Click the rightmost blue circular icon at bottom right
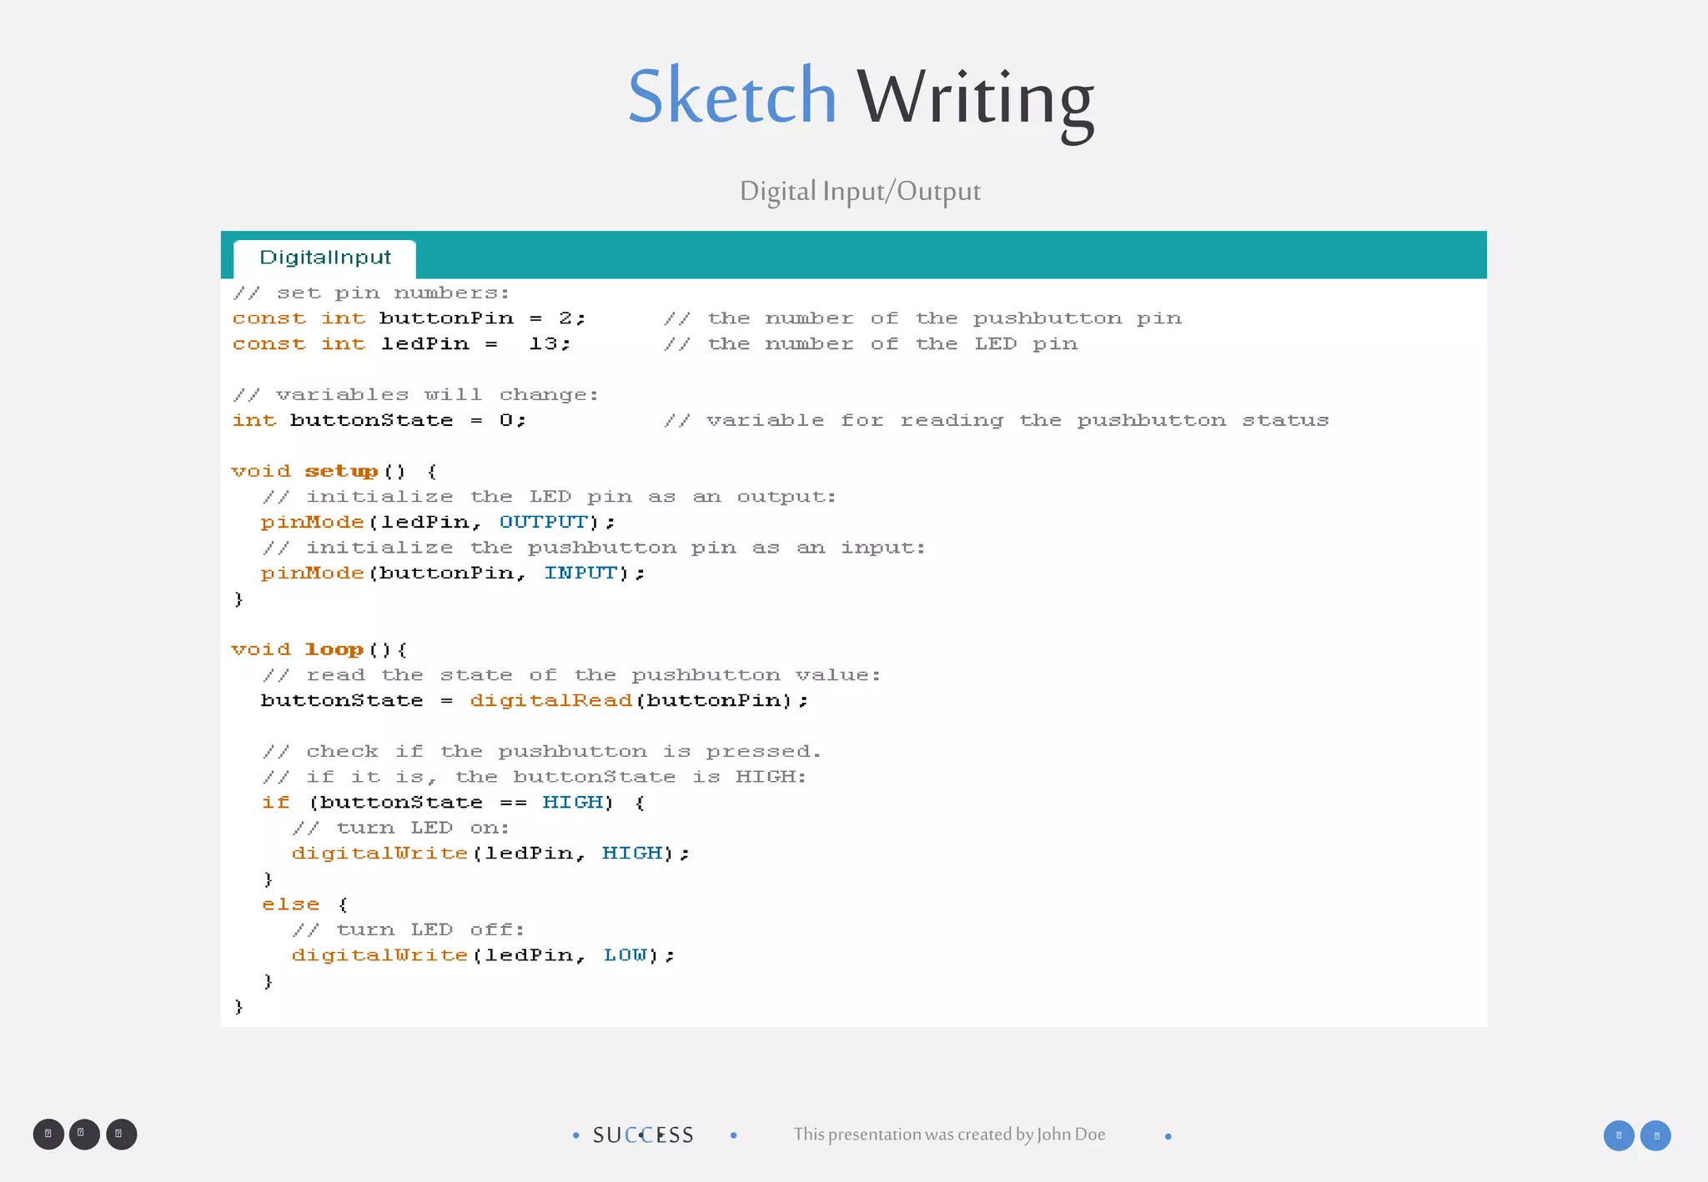 pos(1655,1135)
